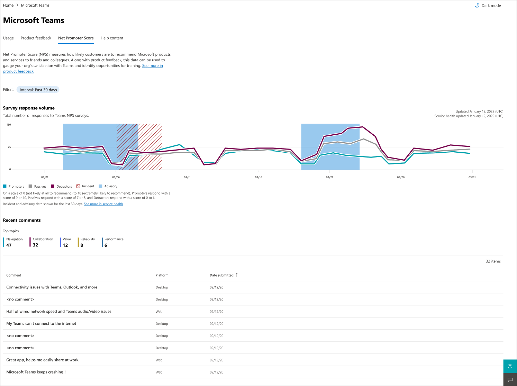Select the Navigation topic with 47

click(13, 242)
